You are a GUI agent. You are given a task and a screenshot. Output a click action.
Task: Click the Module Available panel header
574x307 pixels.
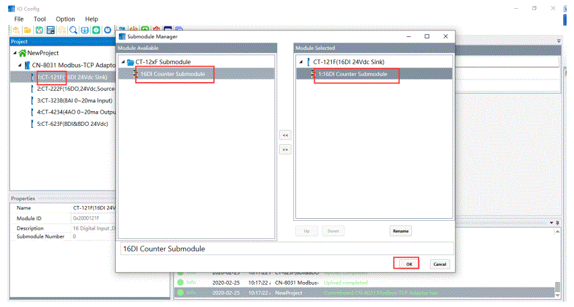tap(196, 48)
